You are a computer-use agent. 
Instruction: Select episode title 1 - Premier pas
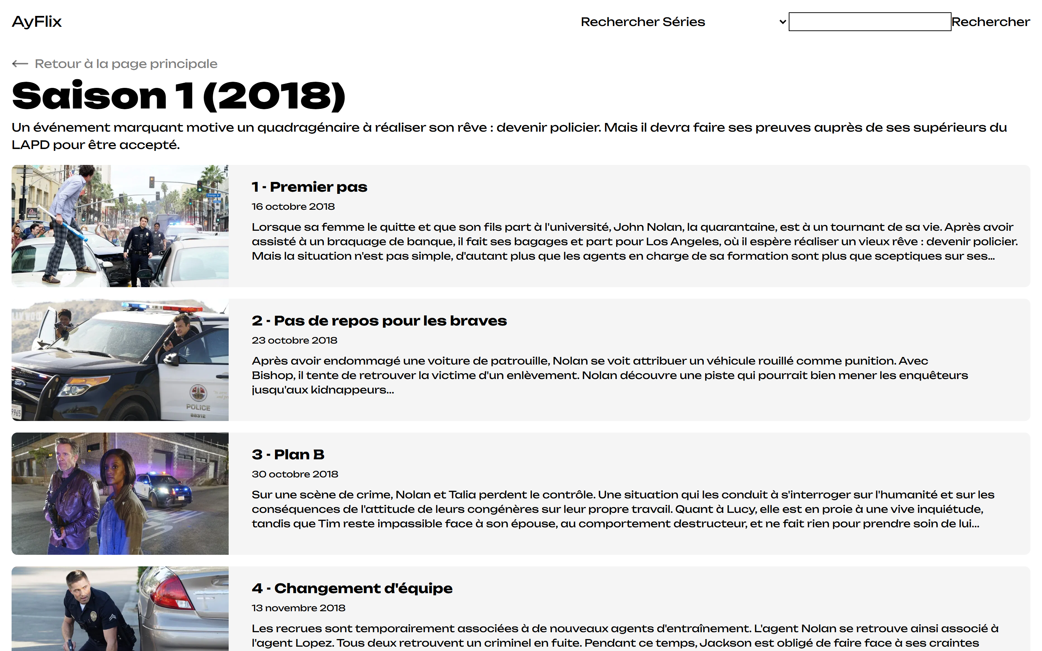click(x=309, y=187)
